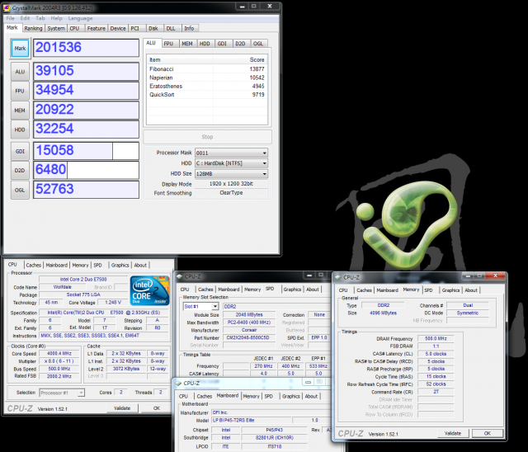Screen dimensions: 528x452
Task: Open the Slot #1 memory slot dropdown
Action: point(201,307)
